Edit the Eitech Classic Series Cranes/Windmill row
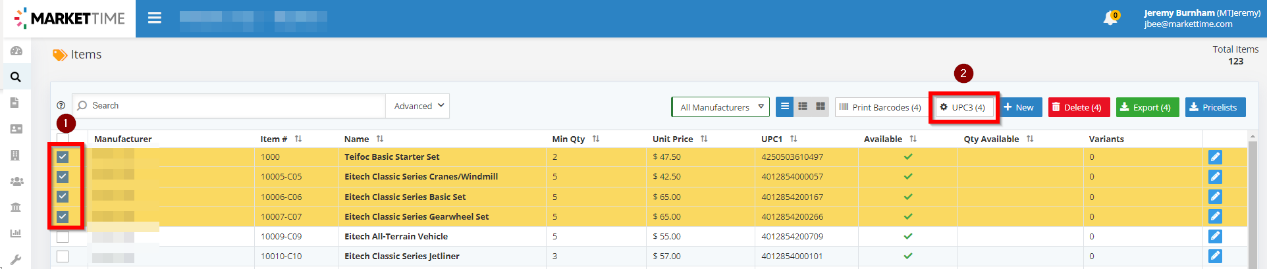 point(1215,176)
